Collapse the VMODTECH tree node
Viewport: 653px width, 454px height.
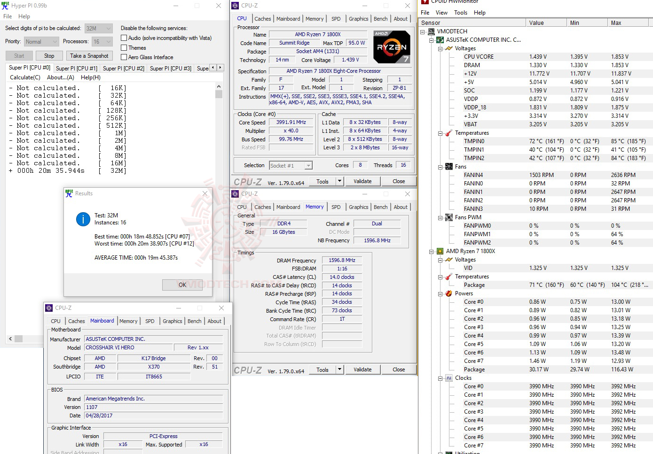(x=423, y=31)
